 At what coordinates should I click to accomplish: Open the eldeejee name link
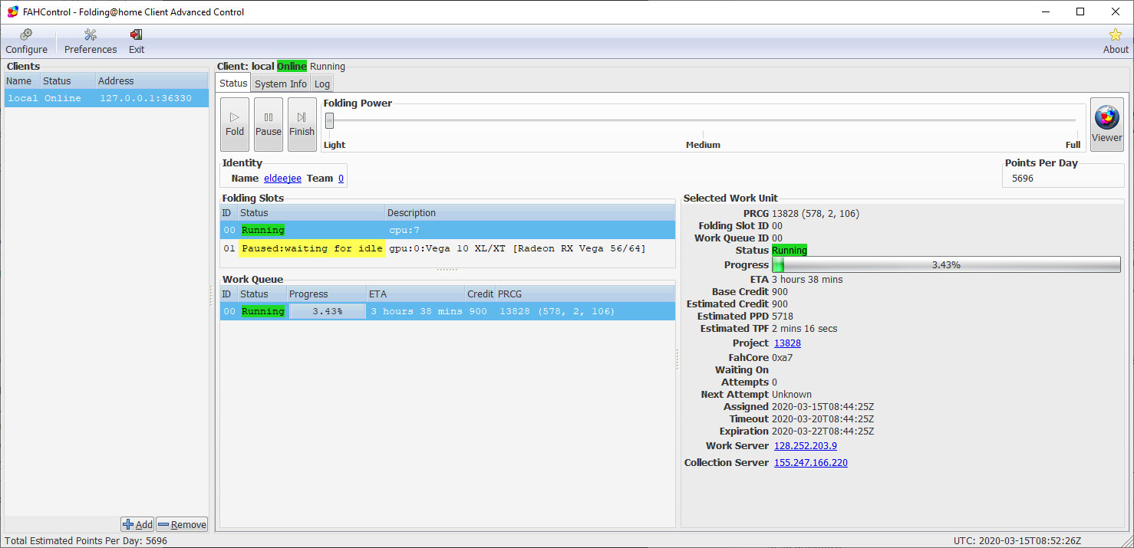pos(282,179)
